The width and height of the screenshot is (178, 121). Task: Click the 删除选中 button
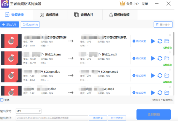tap(163, 25)
